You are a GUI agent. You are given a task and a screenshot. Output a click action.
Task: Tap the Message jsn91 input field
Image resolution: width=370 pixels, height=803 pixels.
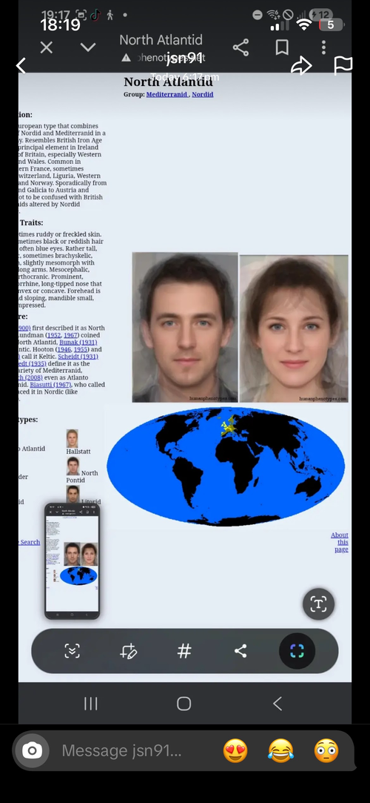tap(121, 751)
